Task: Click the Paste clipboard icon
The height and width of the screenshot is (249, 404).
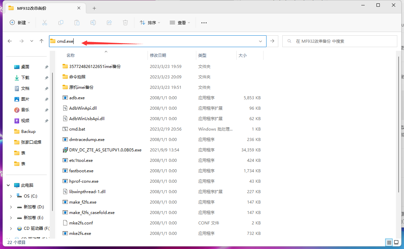Action: (x=77, y=23)
